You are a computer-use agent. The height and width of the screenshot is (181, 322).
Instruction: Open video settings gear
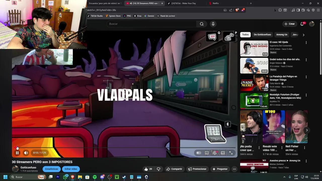click(x=215, y=153)
